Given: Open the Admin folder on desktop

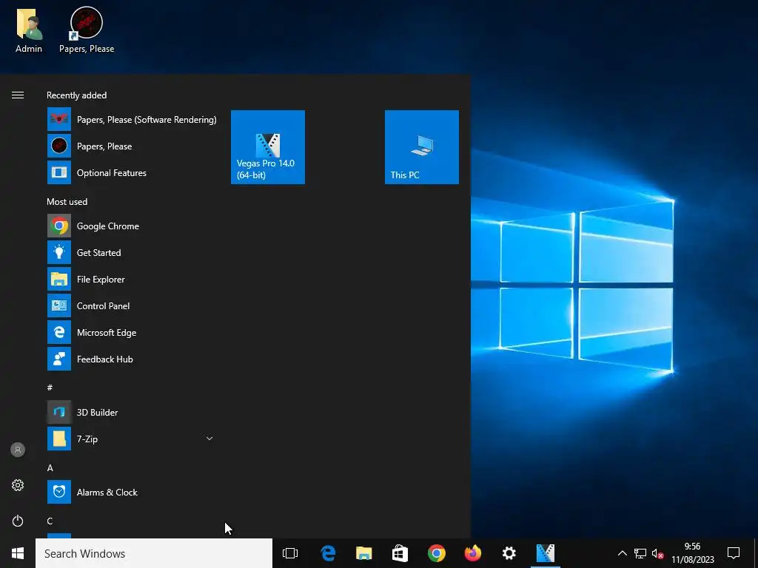Looking at the screenshot, I should [29, 30].
